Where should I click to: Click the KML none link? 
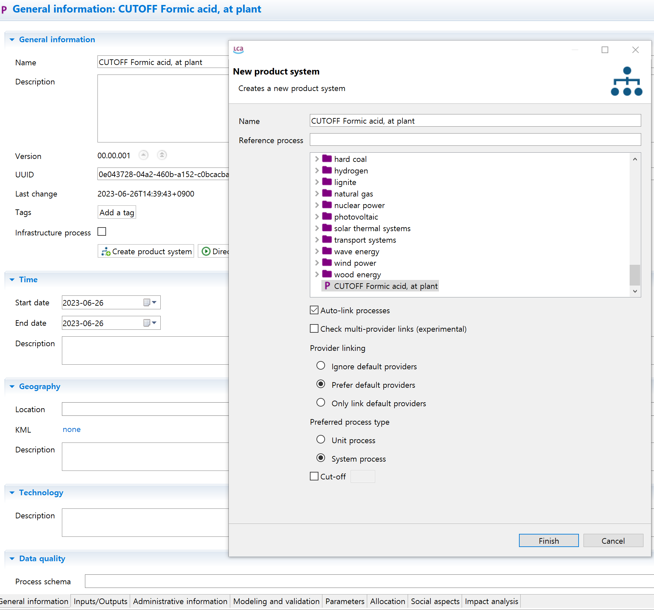(x=71, y=429)
